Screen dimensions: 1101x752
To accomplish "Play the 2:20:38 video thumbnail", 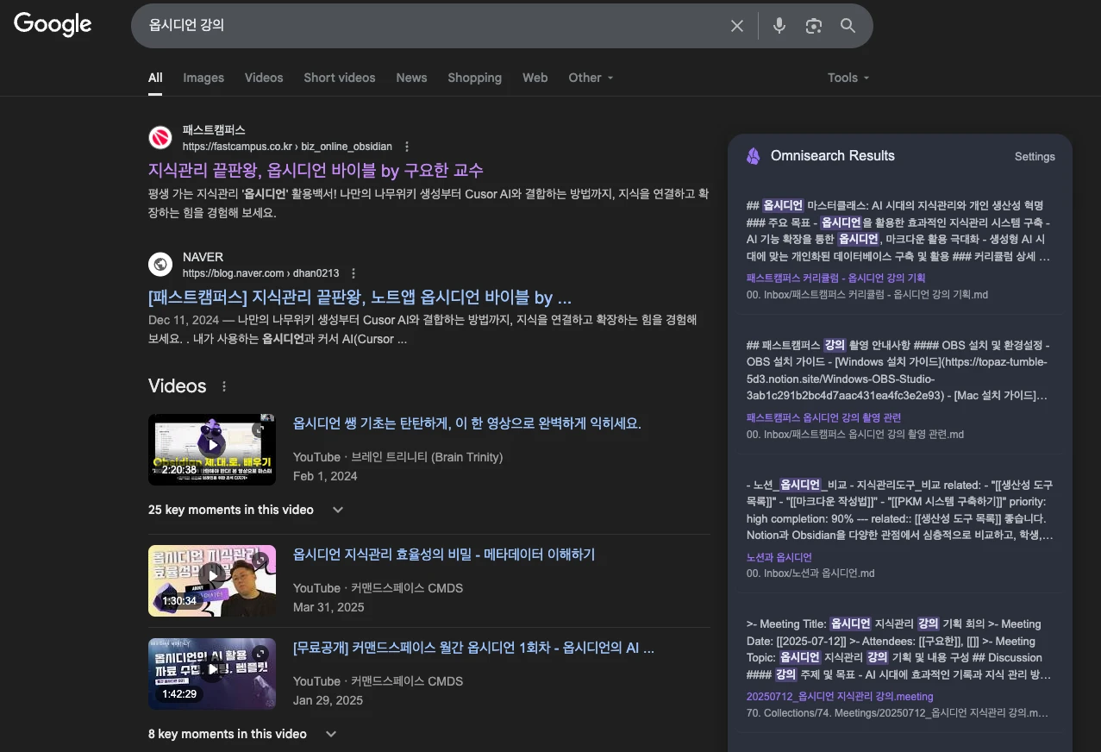I will coord(212,449).
